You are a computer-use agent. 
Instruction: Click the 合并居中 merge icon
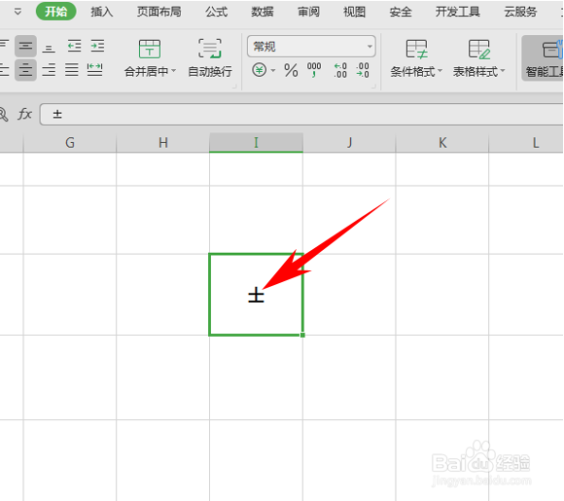click(x=150, y=49)
